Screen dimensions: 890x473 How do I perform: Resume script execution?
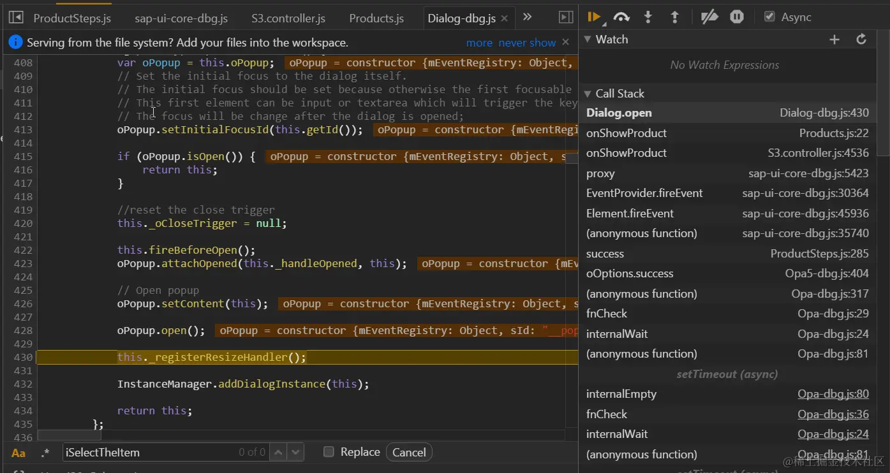[x=594, y=17]
